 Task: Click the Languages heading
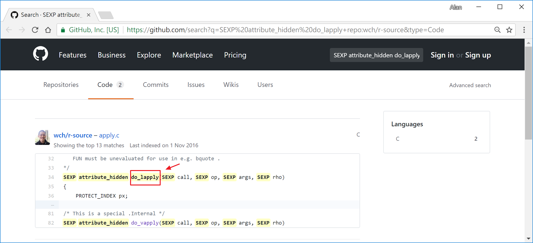[x=407, y=124]
